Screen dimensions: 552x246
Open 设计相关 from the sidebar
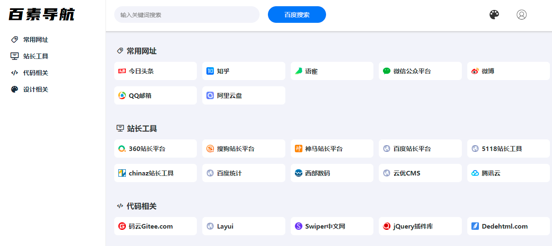point(35,90)
